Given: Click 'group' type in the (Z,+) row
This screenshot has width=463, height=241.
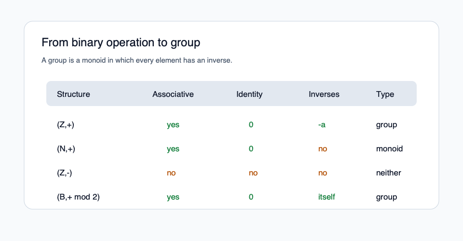Looking at the screenshot, I should (386, 125).
